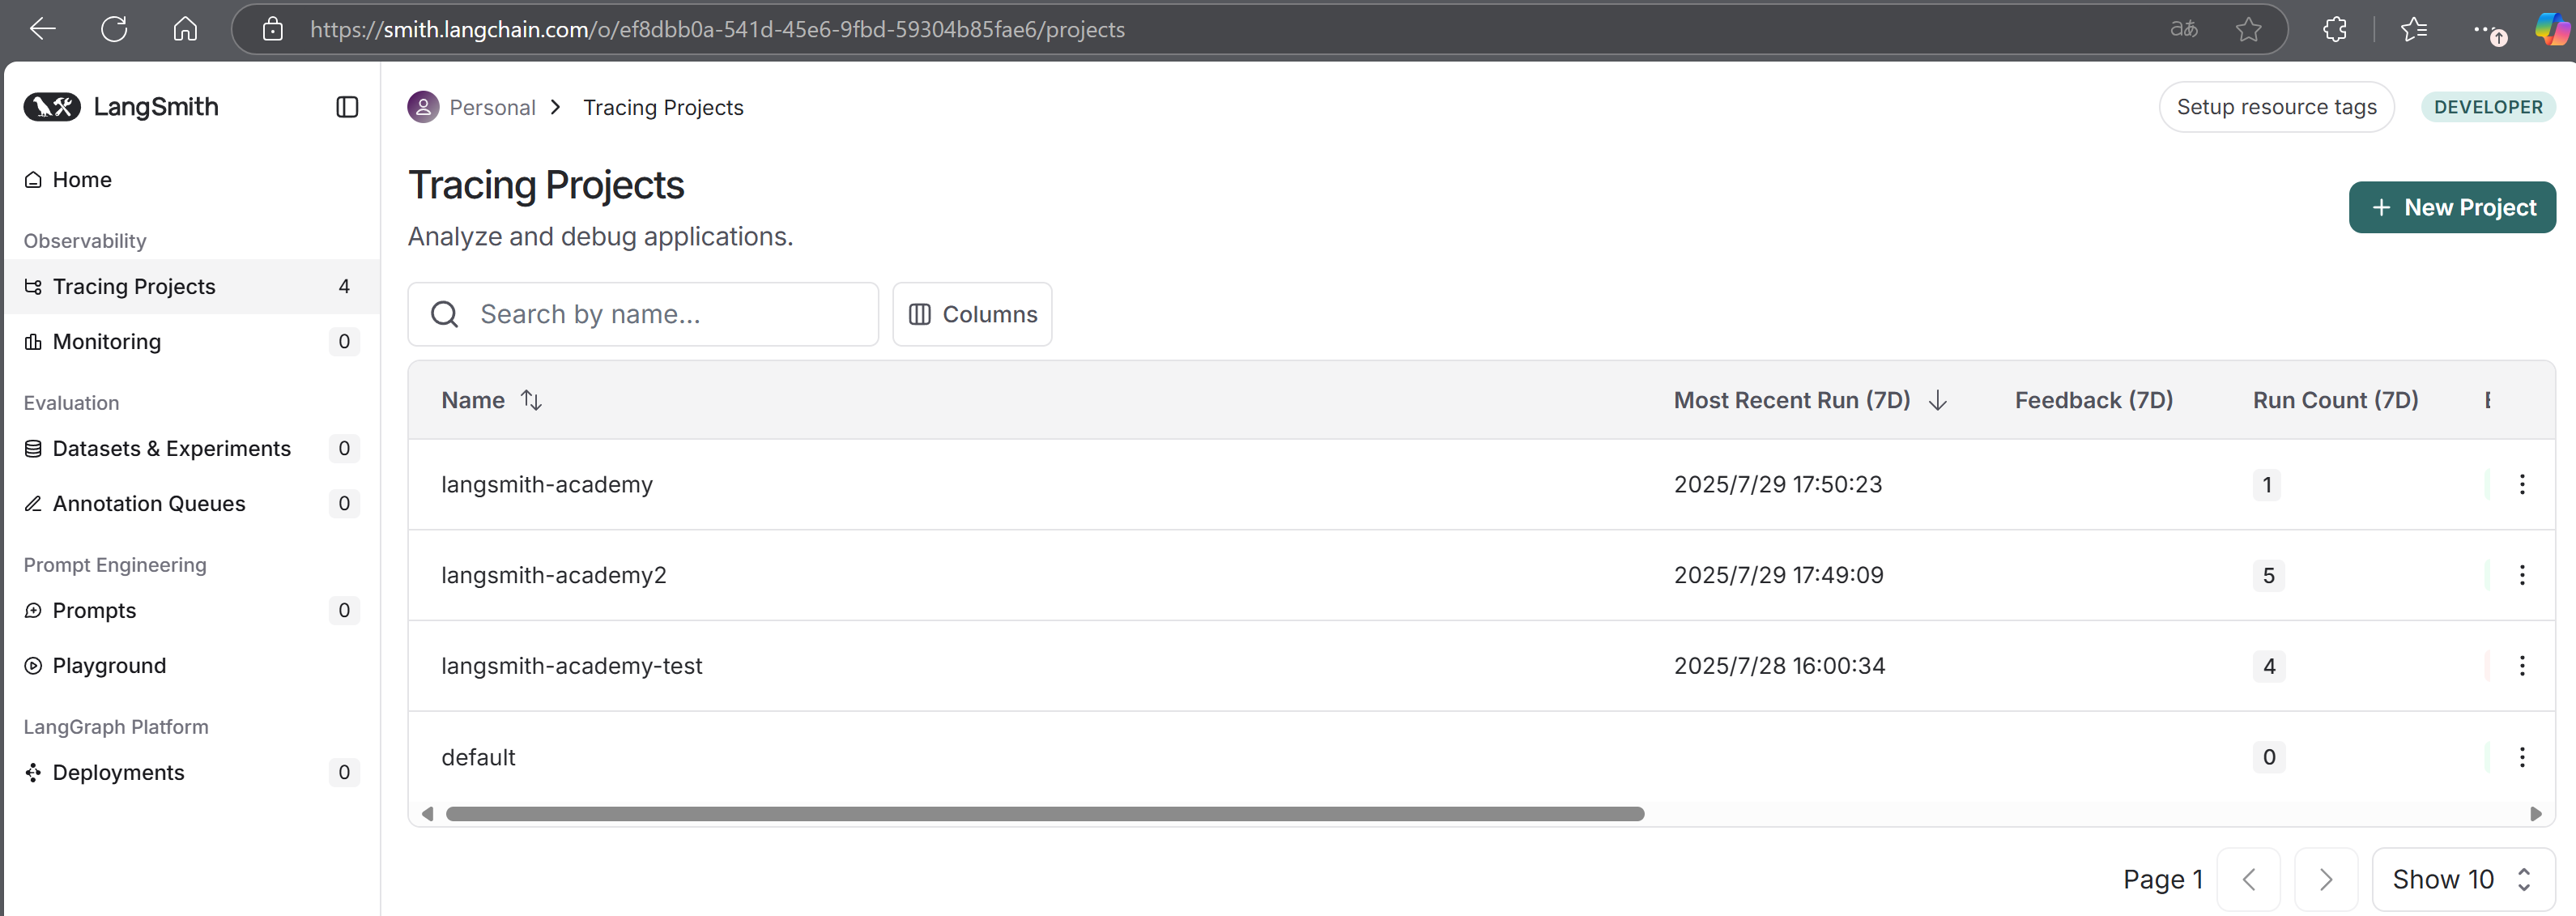
Task: Open browser extensions puzzle icon
Action: (2334, 29)
